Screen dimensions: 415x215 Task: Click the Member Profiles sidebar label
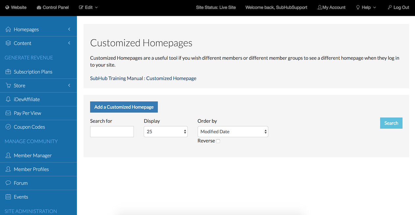(31, 169)
